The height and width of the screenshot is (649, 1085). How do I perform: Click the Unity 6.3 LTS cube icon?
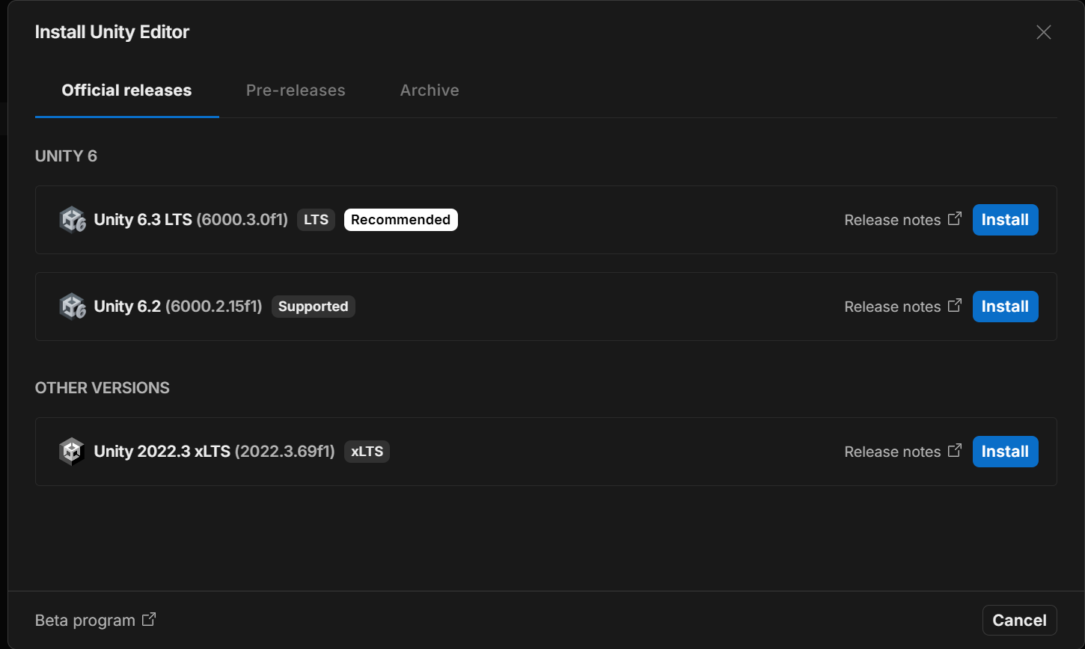[x=73, y=220]
